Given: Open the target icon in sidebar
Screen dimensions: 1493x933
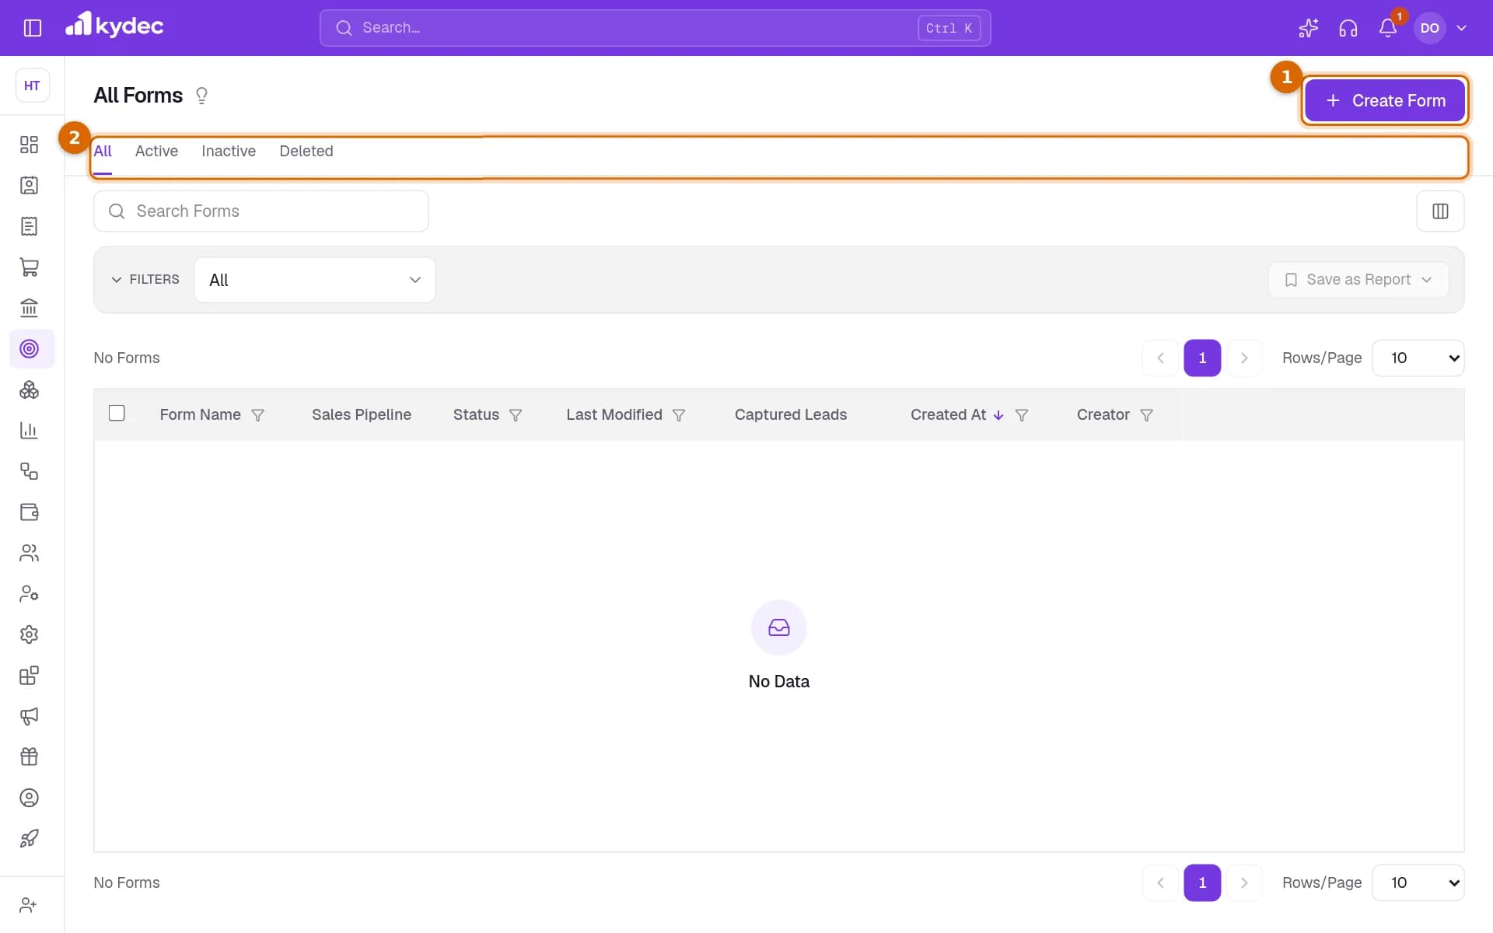Looking at the screenshot, I should tap(30, 348).
